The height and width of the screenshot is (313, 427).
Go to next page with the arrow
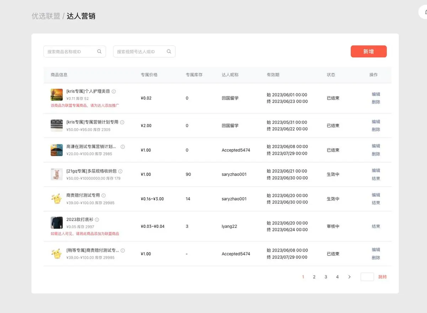349,277
